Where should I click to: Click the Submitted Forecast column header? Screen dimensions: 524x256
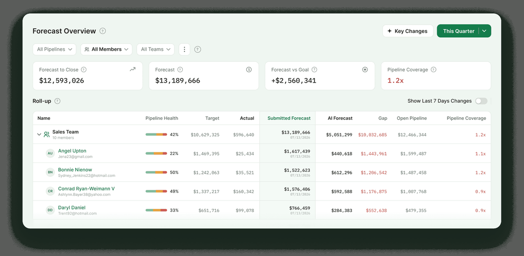coord(289,118)
